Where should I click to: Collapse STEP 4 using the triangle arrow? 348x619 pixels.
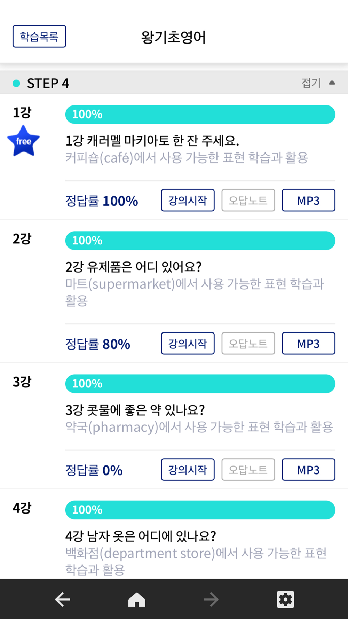click(x=332, y=83)
